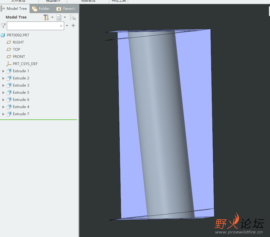Click the Extrude 3 feature icon
Screen dimensions: 270x237
9,85
